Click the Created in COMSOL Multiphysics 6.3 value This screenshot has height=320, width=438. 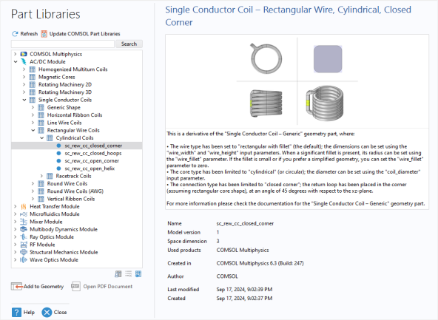260,263
